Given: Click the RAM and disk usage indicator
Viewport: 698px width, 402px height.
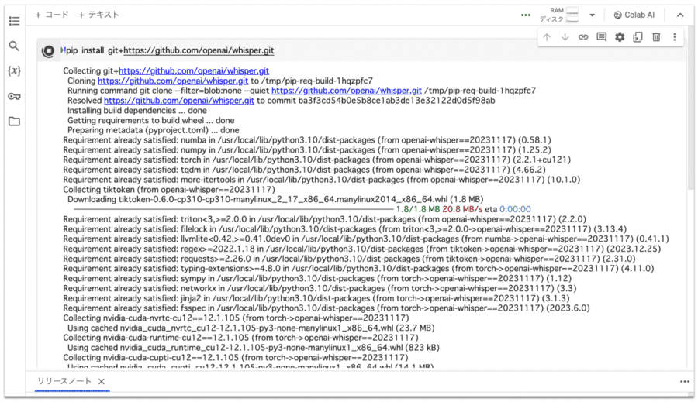Looking at the screenshot, I should 559,15.
